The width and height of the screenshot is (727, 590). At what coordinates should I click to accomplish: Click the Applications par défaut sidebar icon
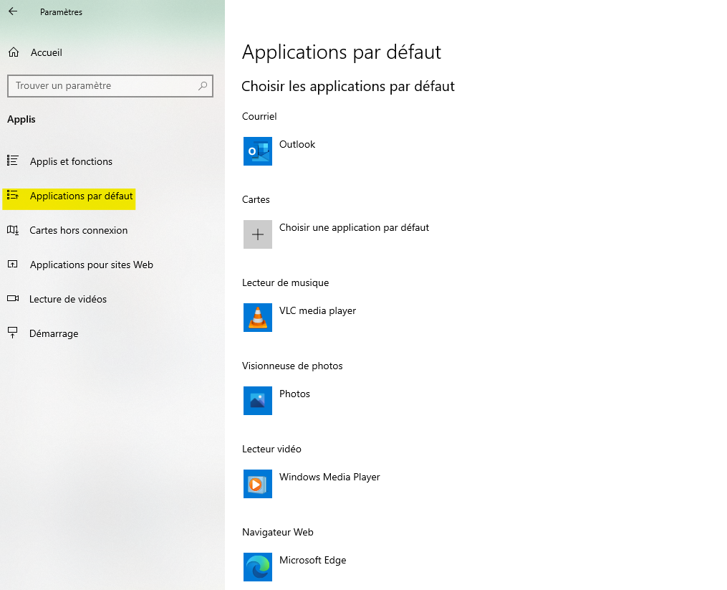click(12, 196)
